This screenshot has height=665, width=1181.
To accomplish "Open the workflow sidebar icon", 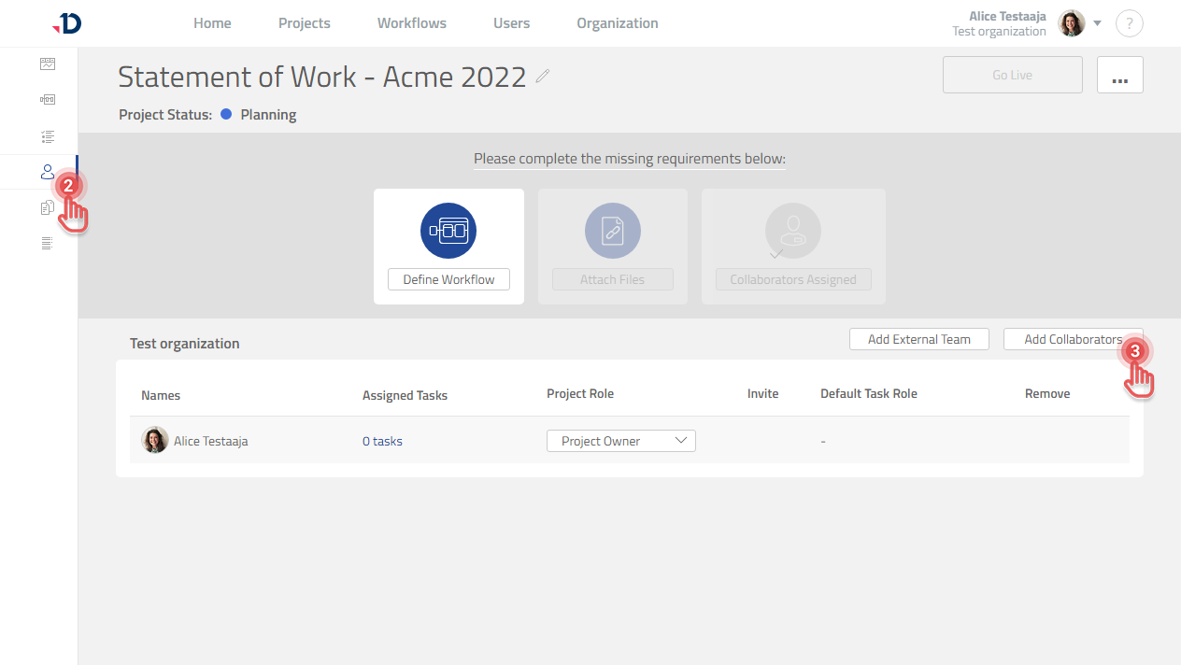I will 48,100.
